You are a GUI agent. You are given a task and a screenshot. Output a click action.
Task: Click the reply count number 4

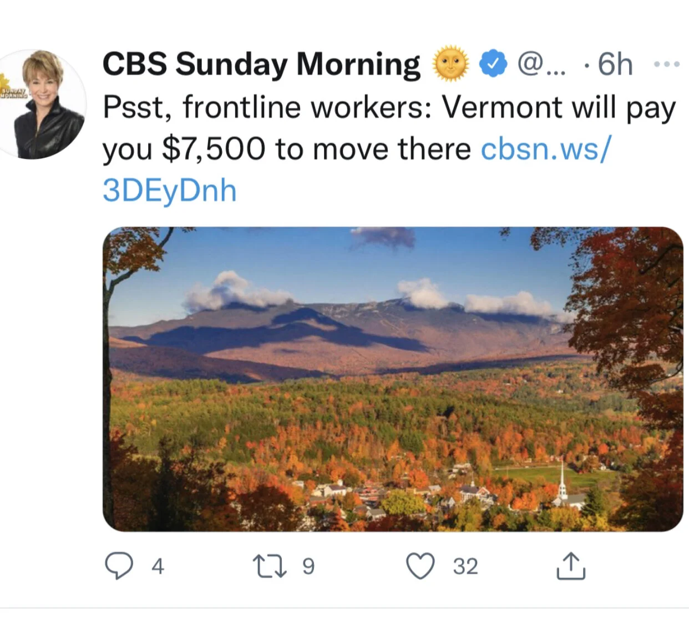(x=158, y=566)
